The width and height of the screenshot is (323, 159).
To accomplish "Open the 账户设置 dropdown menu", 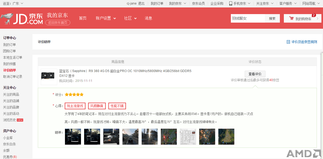I will click(106, 18).
